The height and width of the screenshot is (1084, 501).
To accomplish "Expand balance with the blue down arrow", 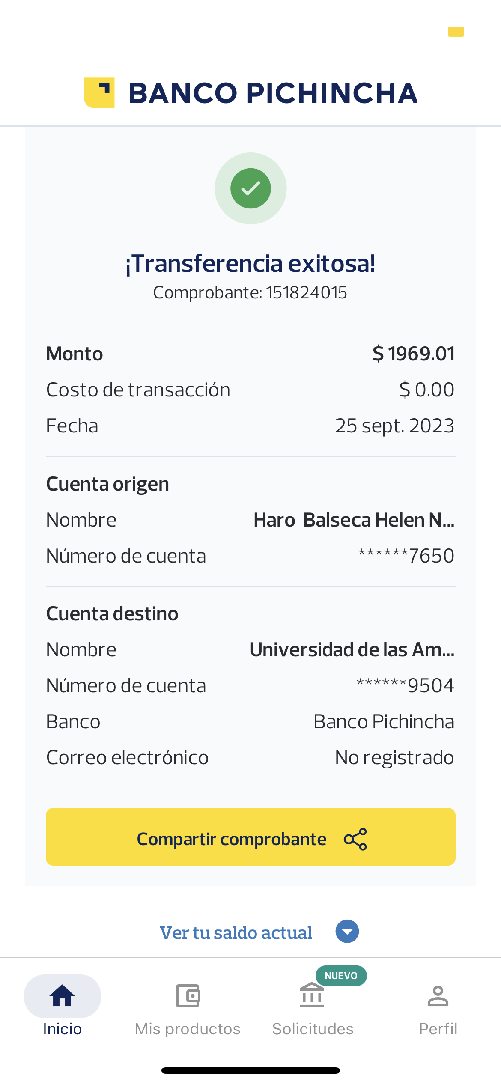I will coord(347,932).
